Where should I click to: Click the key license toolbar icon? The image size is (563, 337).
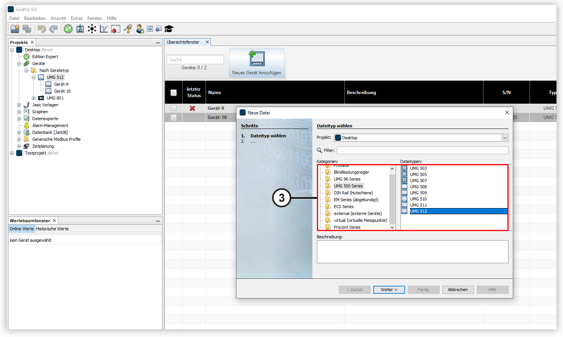128,29
